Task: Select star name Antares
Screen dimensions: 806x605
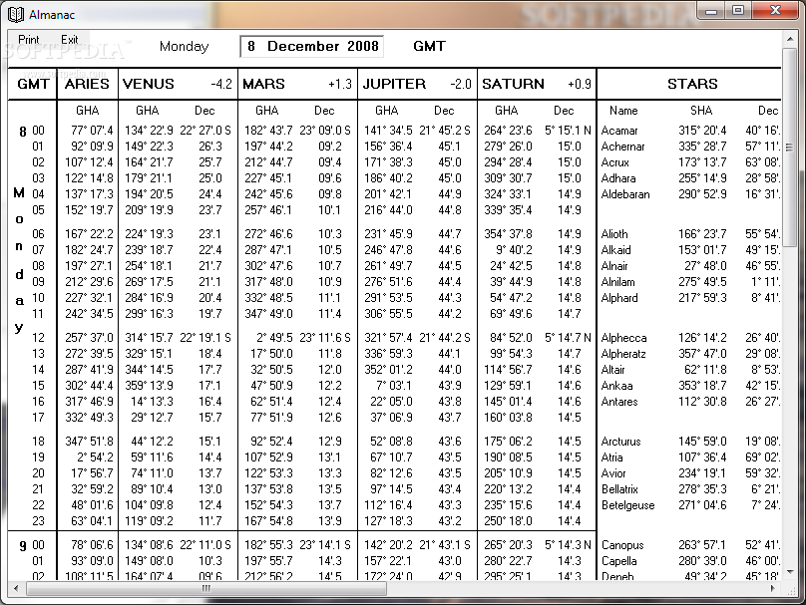Action: click(x=619, y=402)
